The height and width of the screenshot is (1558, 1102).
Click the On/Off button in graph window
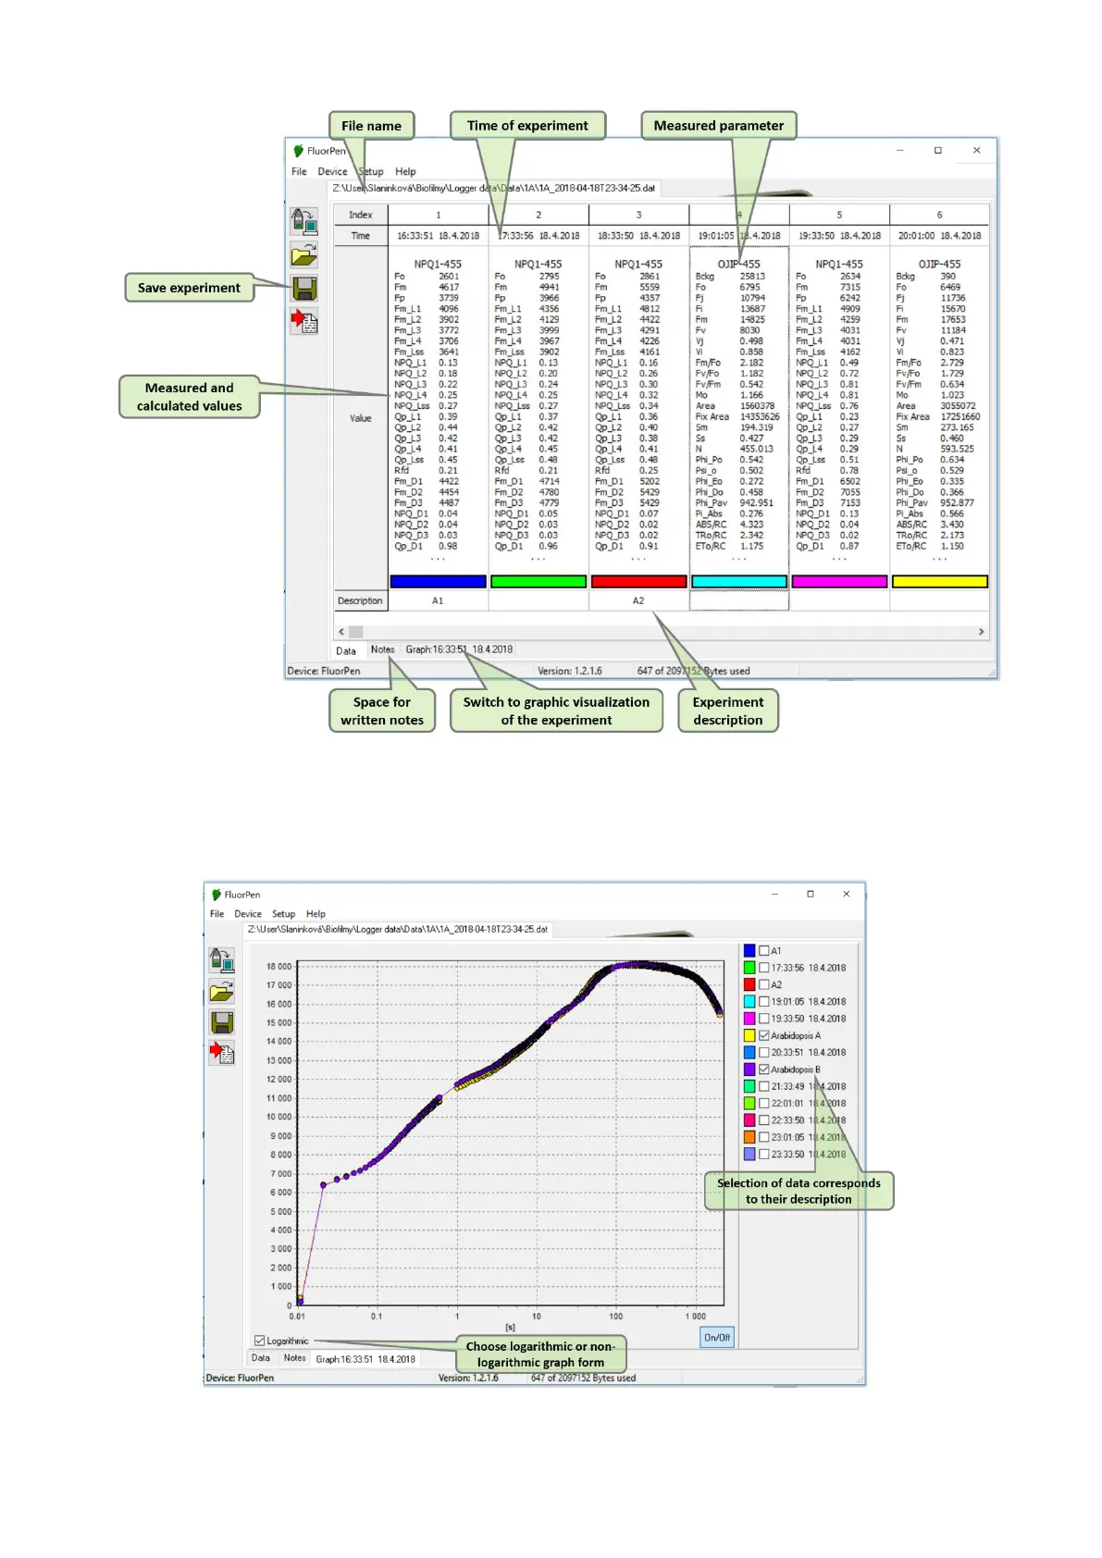(717, 1337)
